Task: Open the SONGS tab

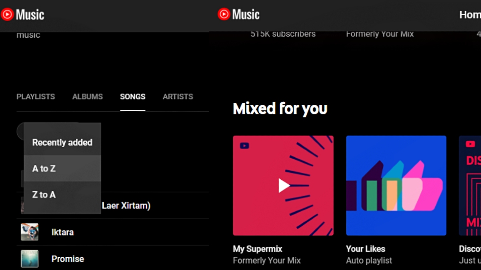Action: point(133,96)
